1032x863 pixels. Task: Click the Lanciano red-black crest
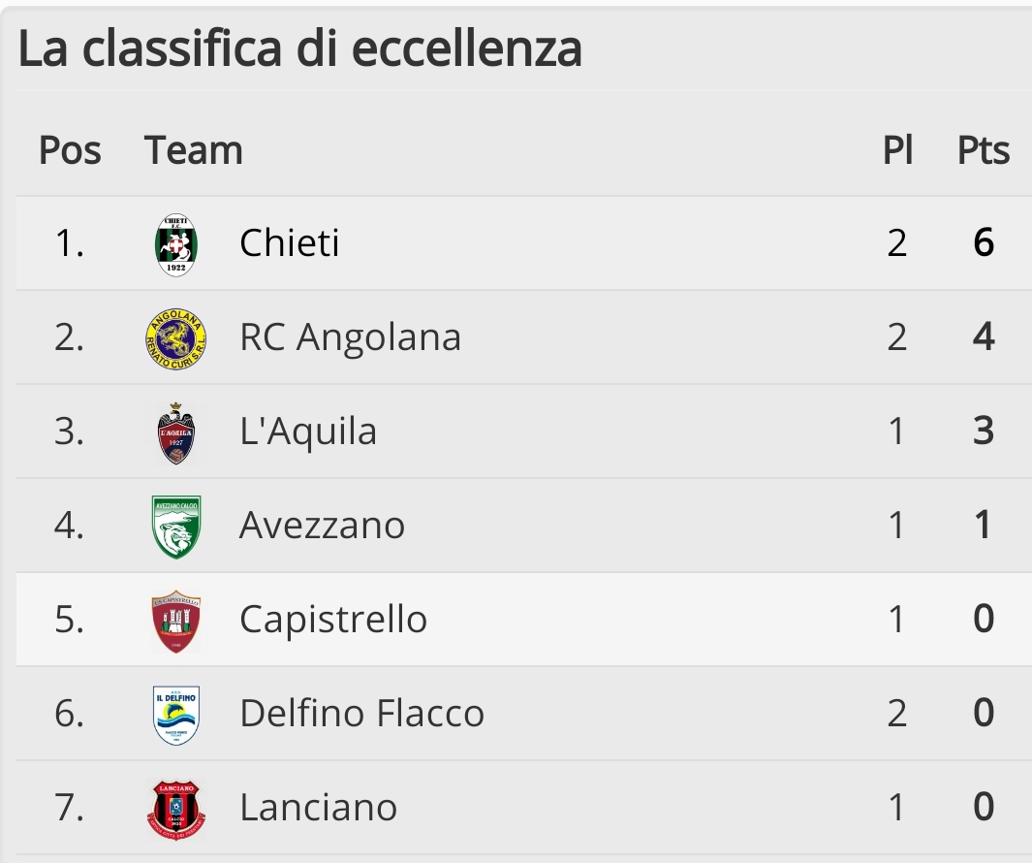tap(175, 809)
